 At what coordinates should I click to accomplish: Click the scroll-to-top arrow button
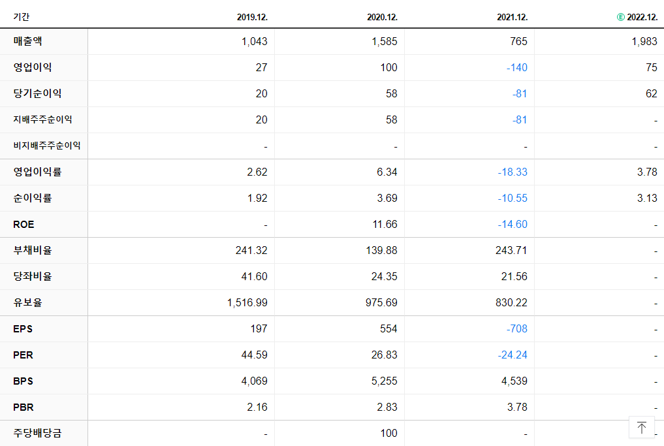coord(642,427)
